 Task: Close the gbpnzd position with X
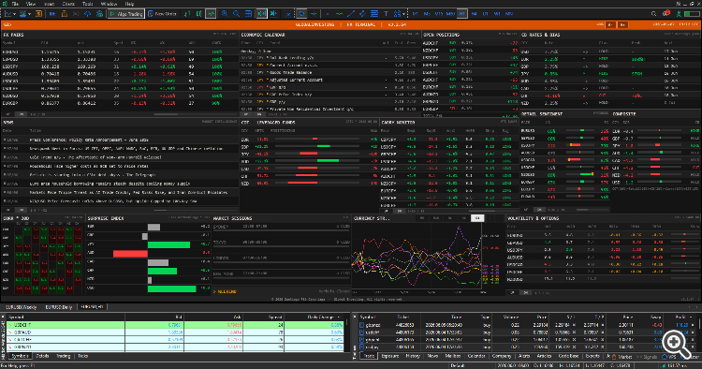click(x=693, y=325)
